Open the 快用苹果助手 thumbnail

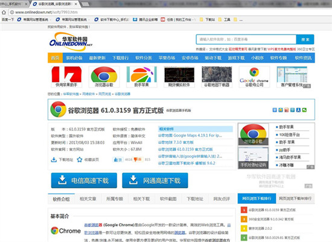click(x=66, y=77)
